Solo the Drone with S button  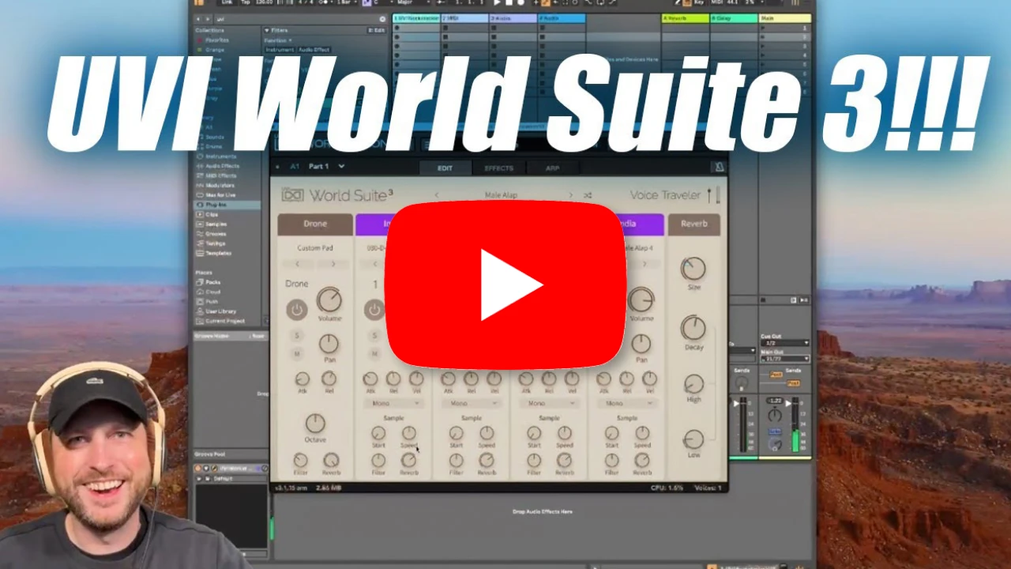[x=298, y=336]
